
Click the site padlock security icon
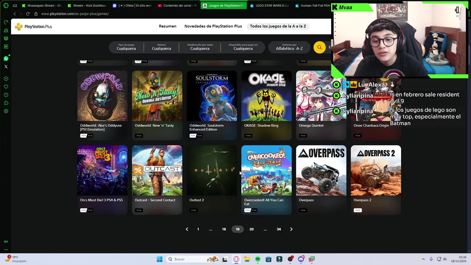[36, 14]
